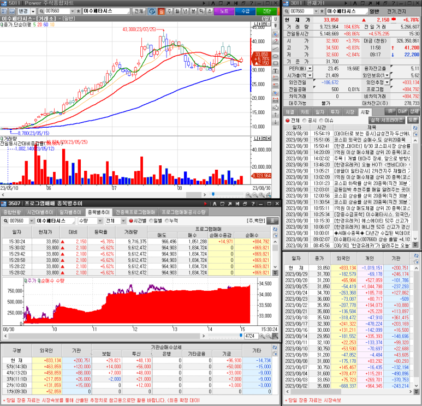Switch to the 일자별추이 tab
422x406 pixels.
[x=70, y=212]
